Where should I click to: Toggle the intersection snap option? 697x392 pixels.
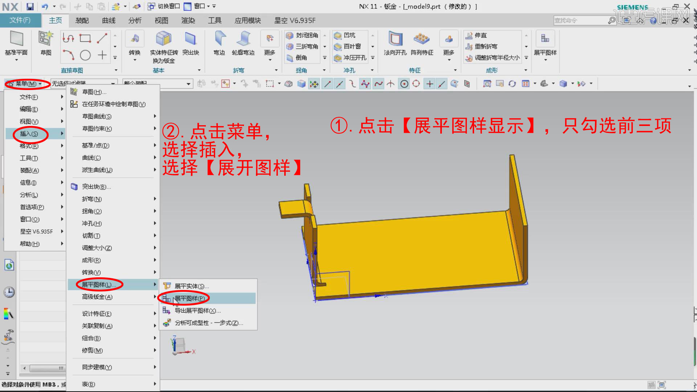pyautogui.click(x=391, y=84)
